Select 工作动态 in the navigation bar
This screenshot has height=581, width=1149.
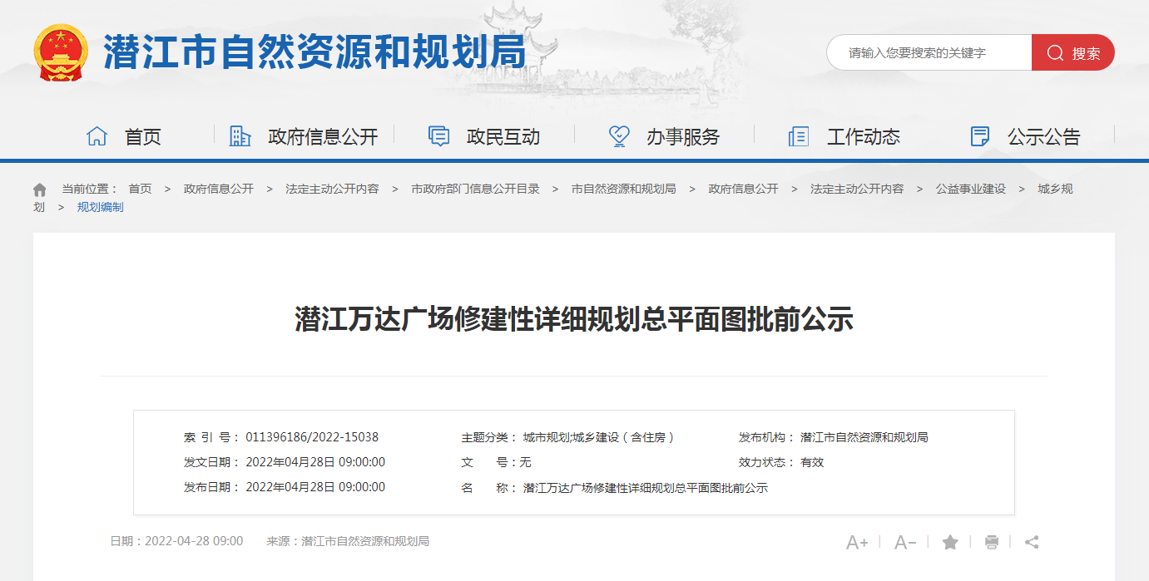coord(844,136)
